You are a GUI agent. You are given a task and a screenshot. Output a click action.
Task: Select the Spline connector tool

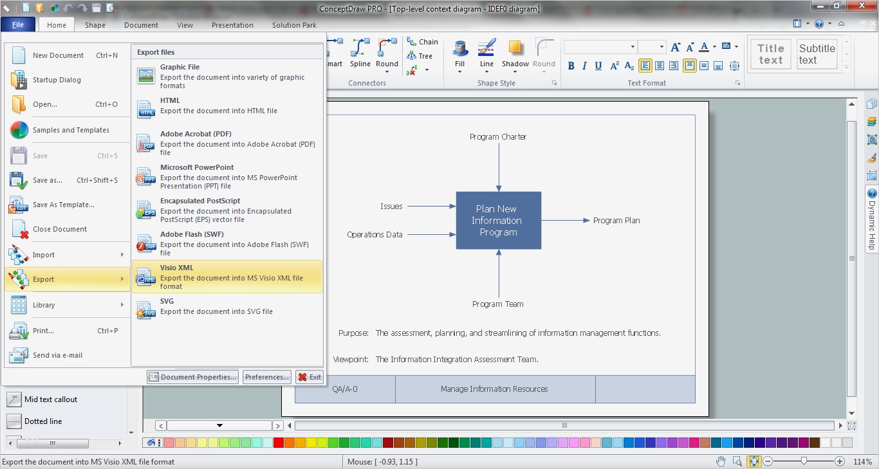[360, 49]
